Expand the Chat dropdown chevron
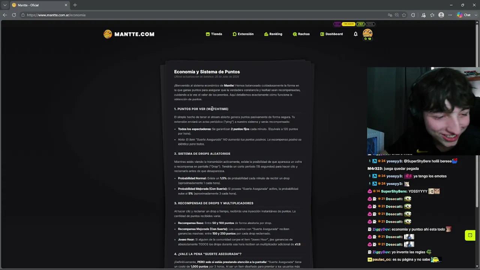Screen dimensions: 480x270 (x=475, y=15)
